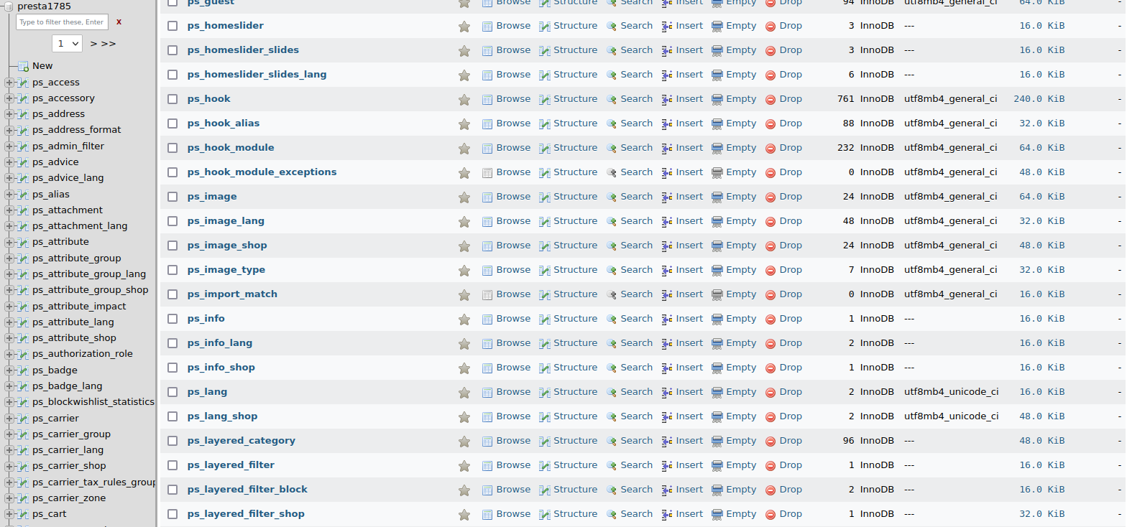Star ps_homeslider as favorite table
The width and height of the screenshot is (1127, 527).
[464, 27]
